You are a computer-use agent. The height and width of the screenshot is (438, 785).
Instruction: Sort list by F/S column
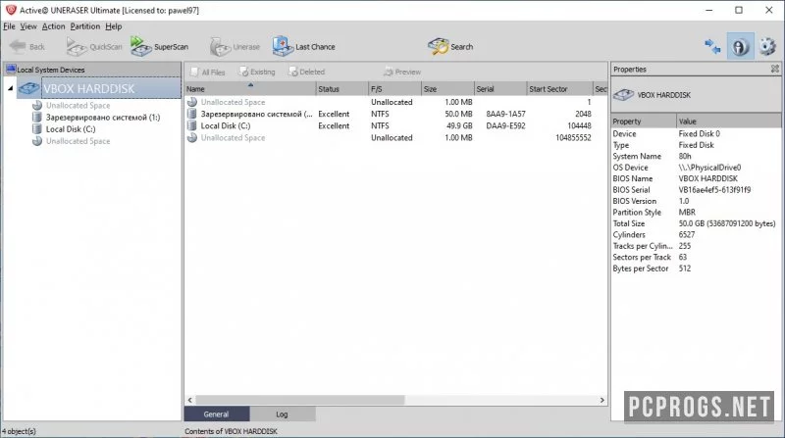(x=395, y=89)
